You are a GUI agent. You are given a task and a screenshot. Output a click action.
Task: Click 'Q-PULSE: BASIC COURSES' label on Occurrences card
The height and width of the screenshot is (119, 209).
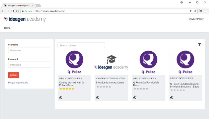coord(181,78)
